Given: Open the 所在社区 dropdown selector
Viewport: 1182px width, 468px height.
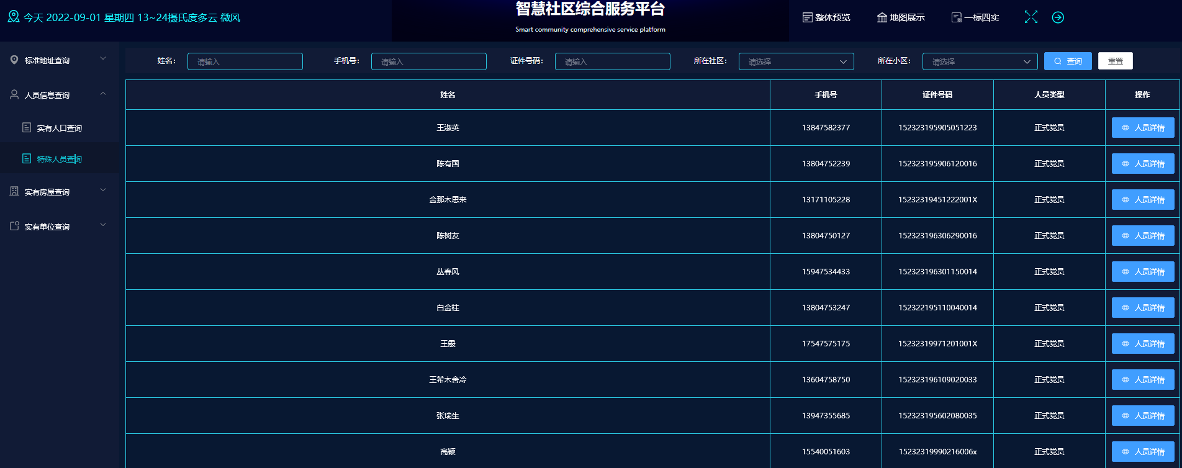Looking at the screenshot, I should click(x=796, y=61).
